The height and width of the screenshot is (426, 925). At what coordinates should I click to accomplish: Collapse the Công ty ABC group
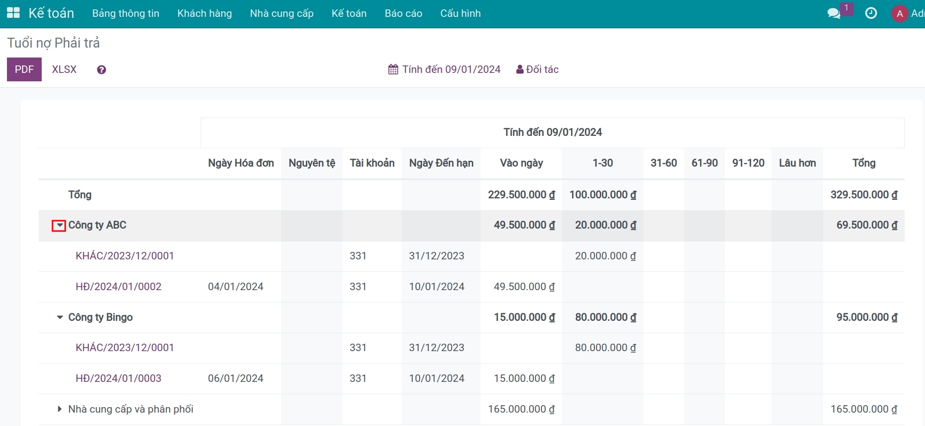[59, 226]
